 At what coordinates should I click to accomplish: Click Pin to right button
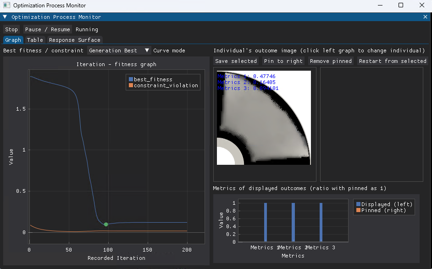pos(283,61)
